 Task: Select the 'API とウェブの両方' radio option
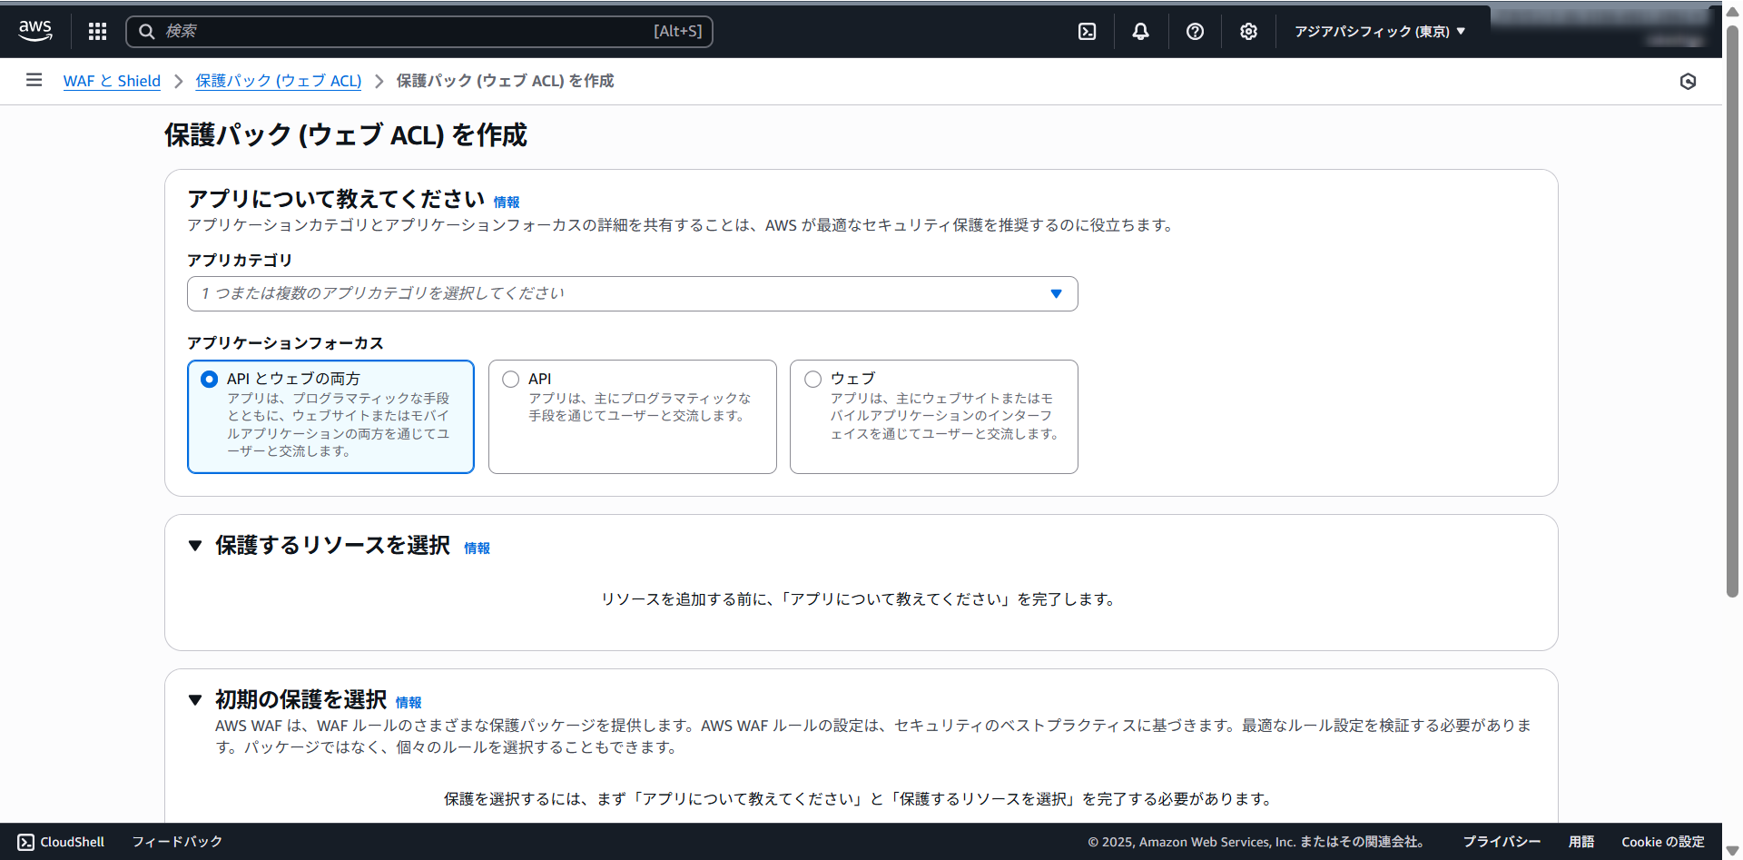(210, 380)
